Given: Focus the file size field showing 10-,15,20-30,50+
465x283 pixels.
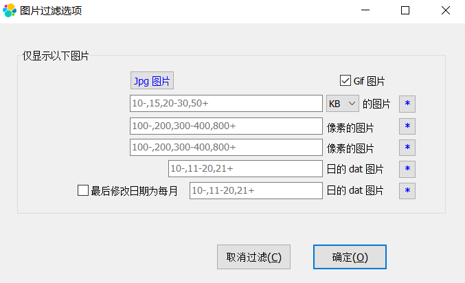Looking at the screenshot, I should pos(226,104).
